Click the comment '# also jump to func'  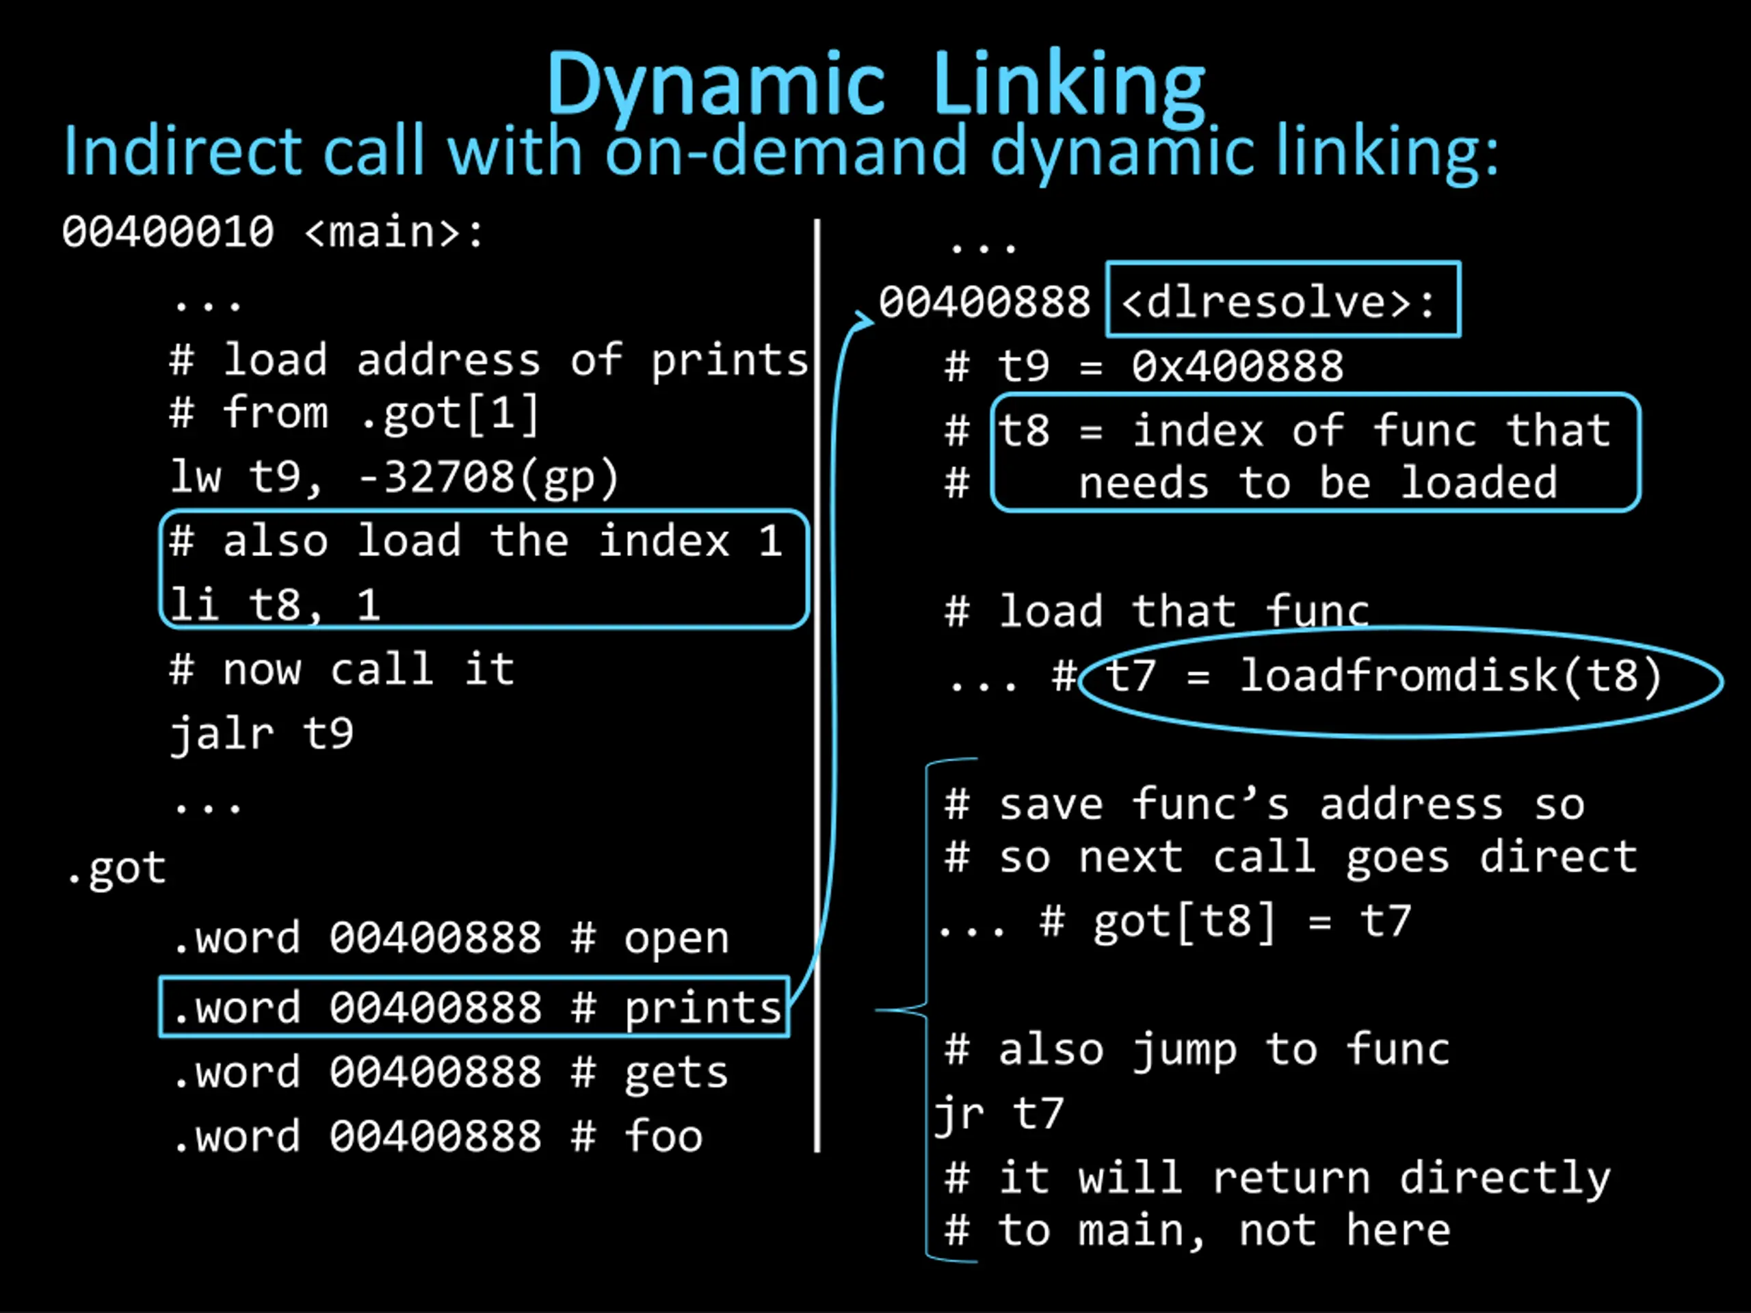point(1198,1051)
